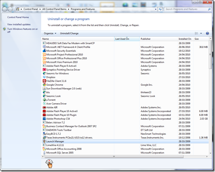Click the Microsoft Office Professional Plus 2010 icon

point(44,58)
